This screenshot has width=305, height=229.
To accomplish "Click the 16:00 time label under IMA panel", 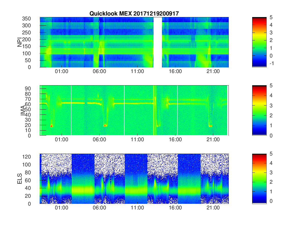I will point(175,140).
